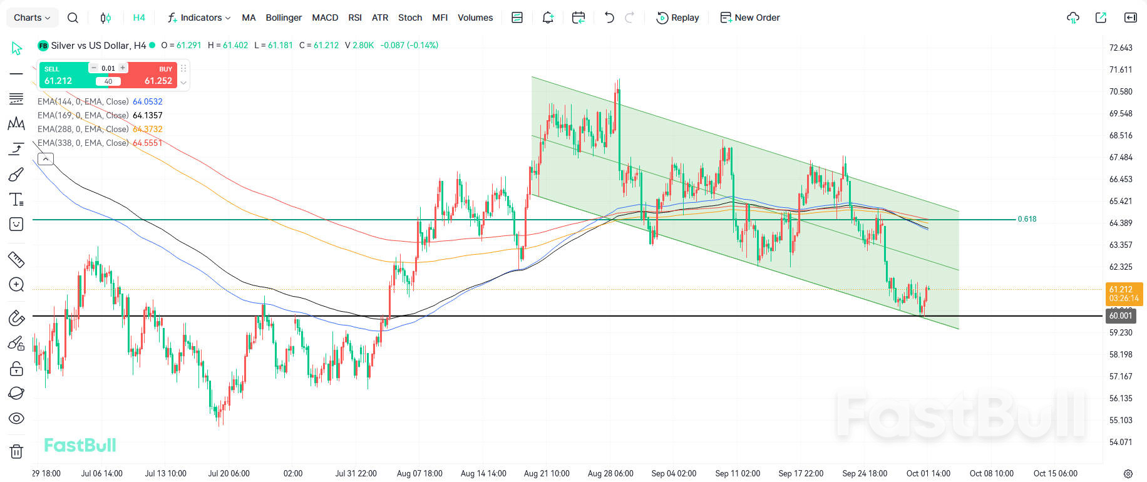Expand the Indicators dropdown
The width and height of the screenshot is (1147, 482).
point(199,18)
